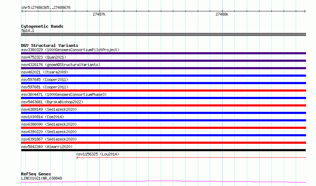316x186 pixels.
Task: Click the chr5:27486365..27488676 coordinate label
Action: 46,8
